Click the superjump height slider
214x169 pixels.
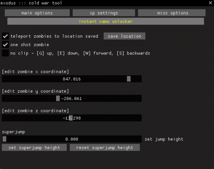point(71,139)
